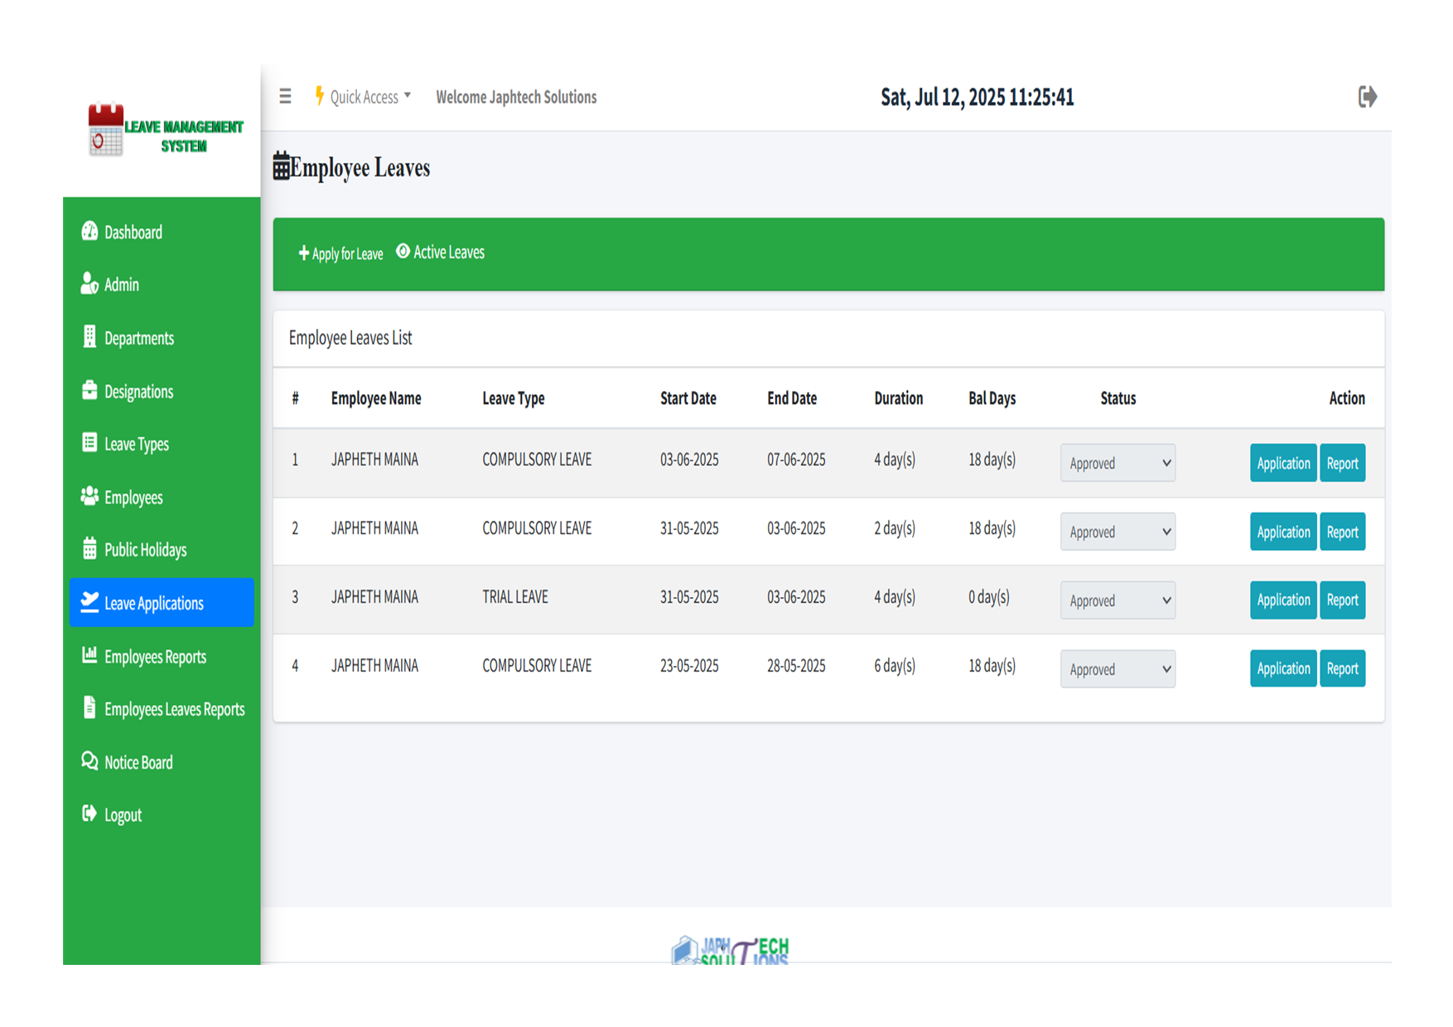Image resolution: width=1453 pixels, height=1027 pixels.
Task: Open Notice Board in the sidebar
Action: point(162,762)
